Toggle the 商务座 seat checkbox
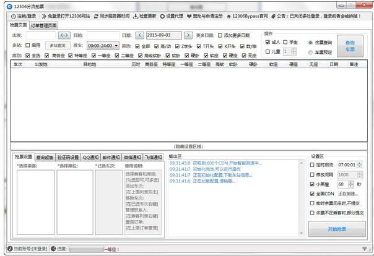Screen dimensions: 374x256 (x=47, y=56)
